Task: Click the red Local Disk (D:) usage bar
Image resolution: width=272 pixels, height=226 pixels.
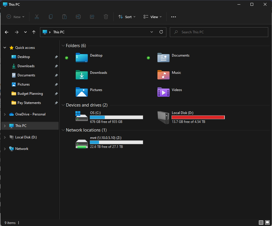Action: (x=198, y=117)
